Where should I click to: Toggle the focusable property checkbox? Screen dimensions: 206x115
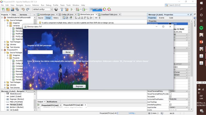tap(170, 97)
